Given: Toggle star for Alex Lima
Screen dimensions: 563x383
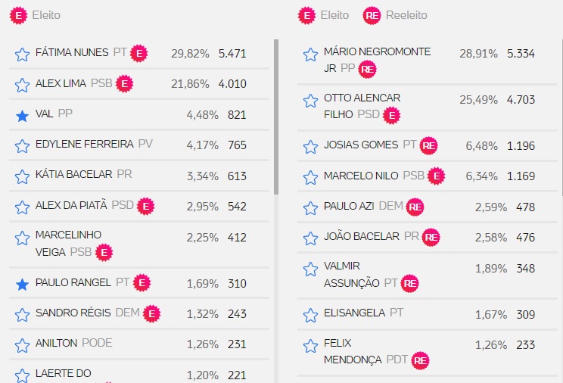Looking at the screenshot, I should [22, 85].
